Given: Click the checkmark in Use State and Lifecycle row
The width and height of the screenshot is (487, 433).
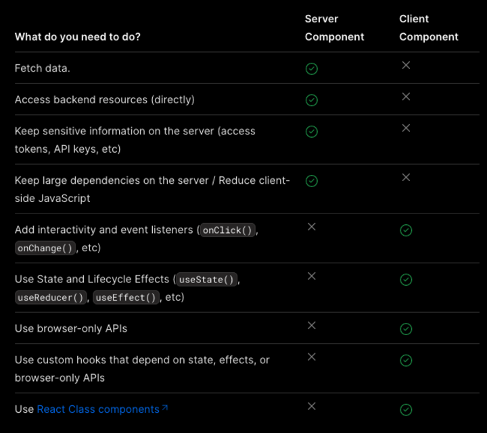Looking at the screenshot, I should coord(406,280).
